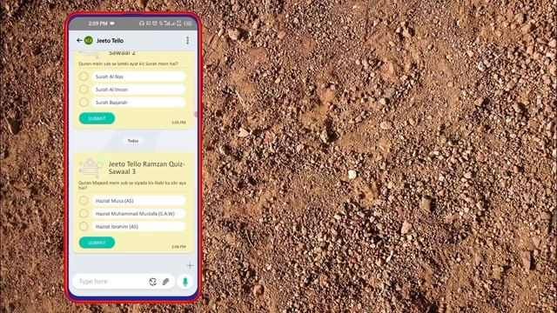Open the Jeeto Tello green profile avatar
The image size is (557, 313).
[89, 41]
